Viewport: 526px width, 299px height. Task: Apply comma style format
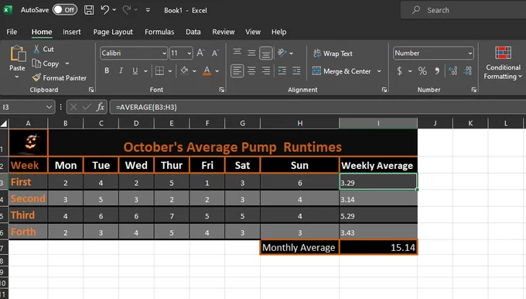click(437, 71)
